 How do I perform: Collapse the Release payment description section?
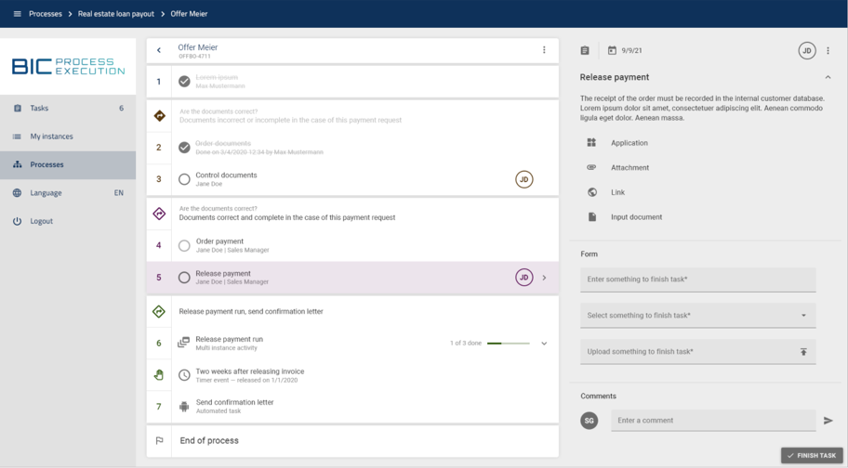pos(828,77)
